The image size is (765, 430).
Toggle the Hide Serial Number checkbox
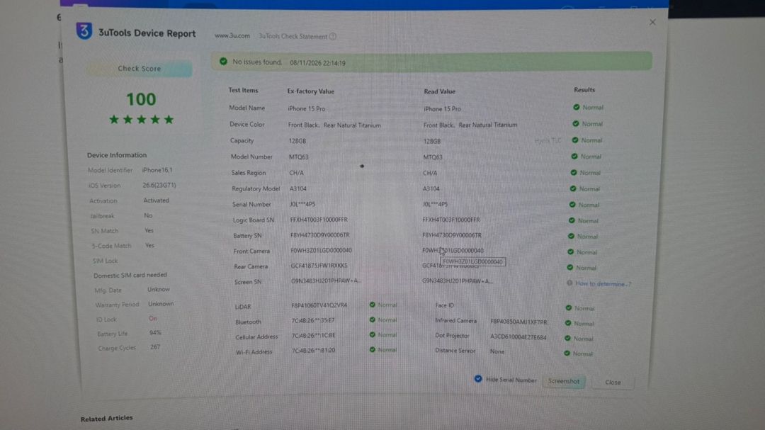tap(478, 379)
